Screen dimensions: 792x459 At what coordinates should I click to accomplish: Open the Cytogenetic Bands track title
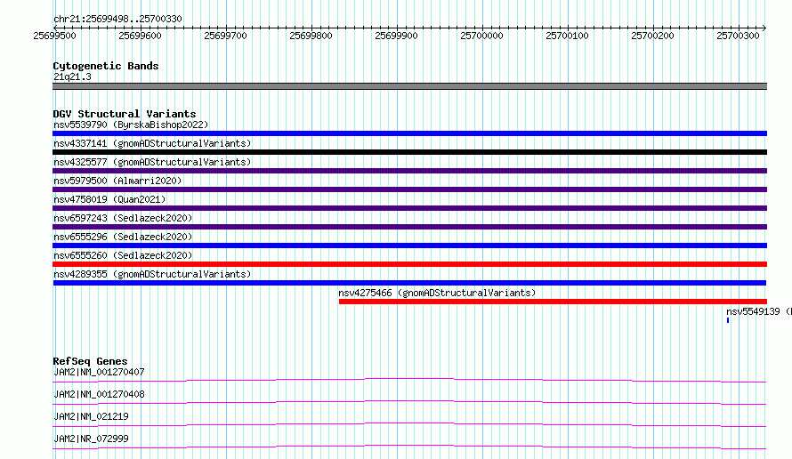[x=106, y=66]
